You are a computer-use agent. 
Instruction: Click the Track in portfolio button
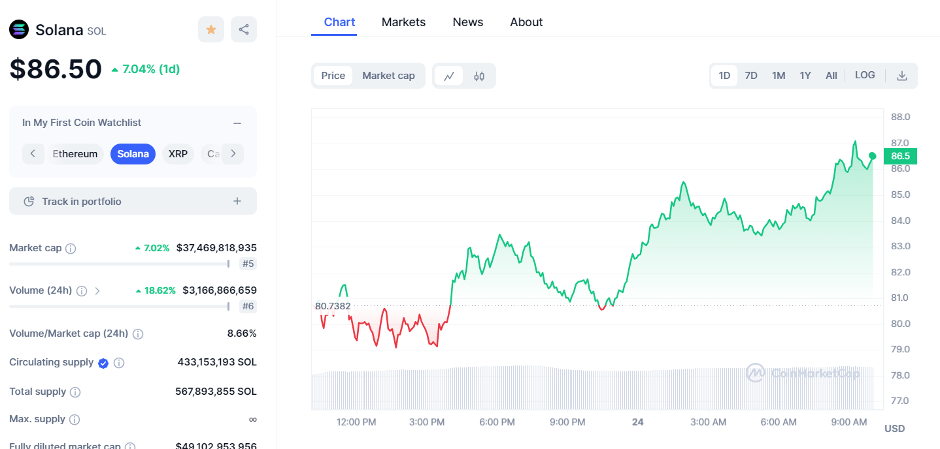pos(133,201)
